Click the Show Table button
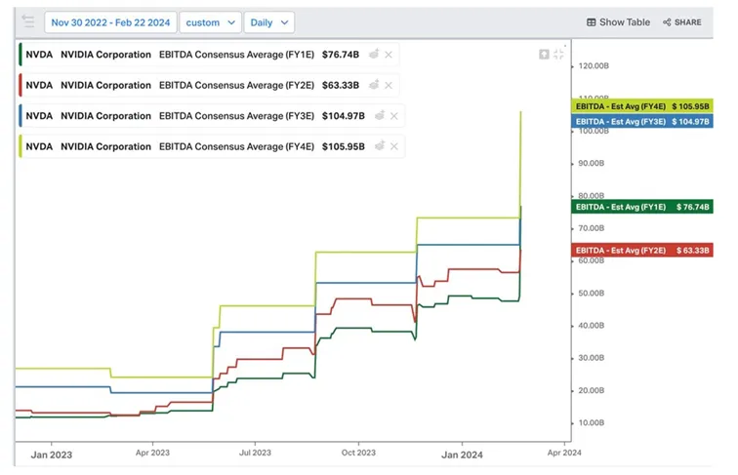Image resolution: width=738 pixels, height=475 pixels. (618, 22)
